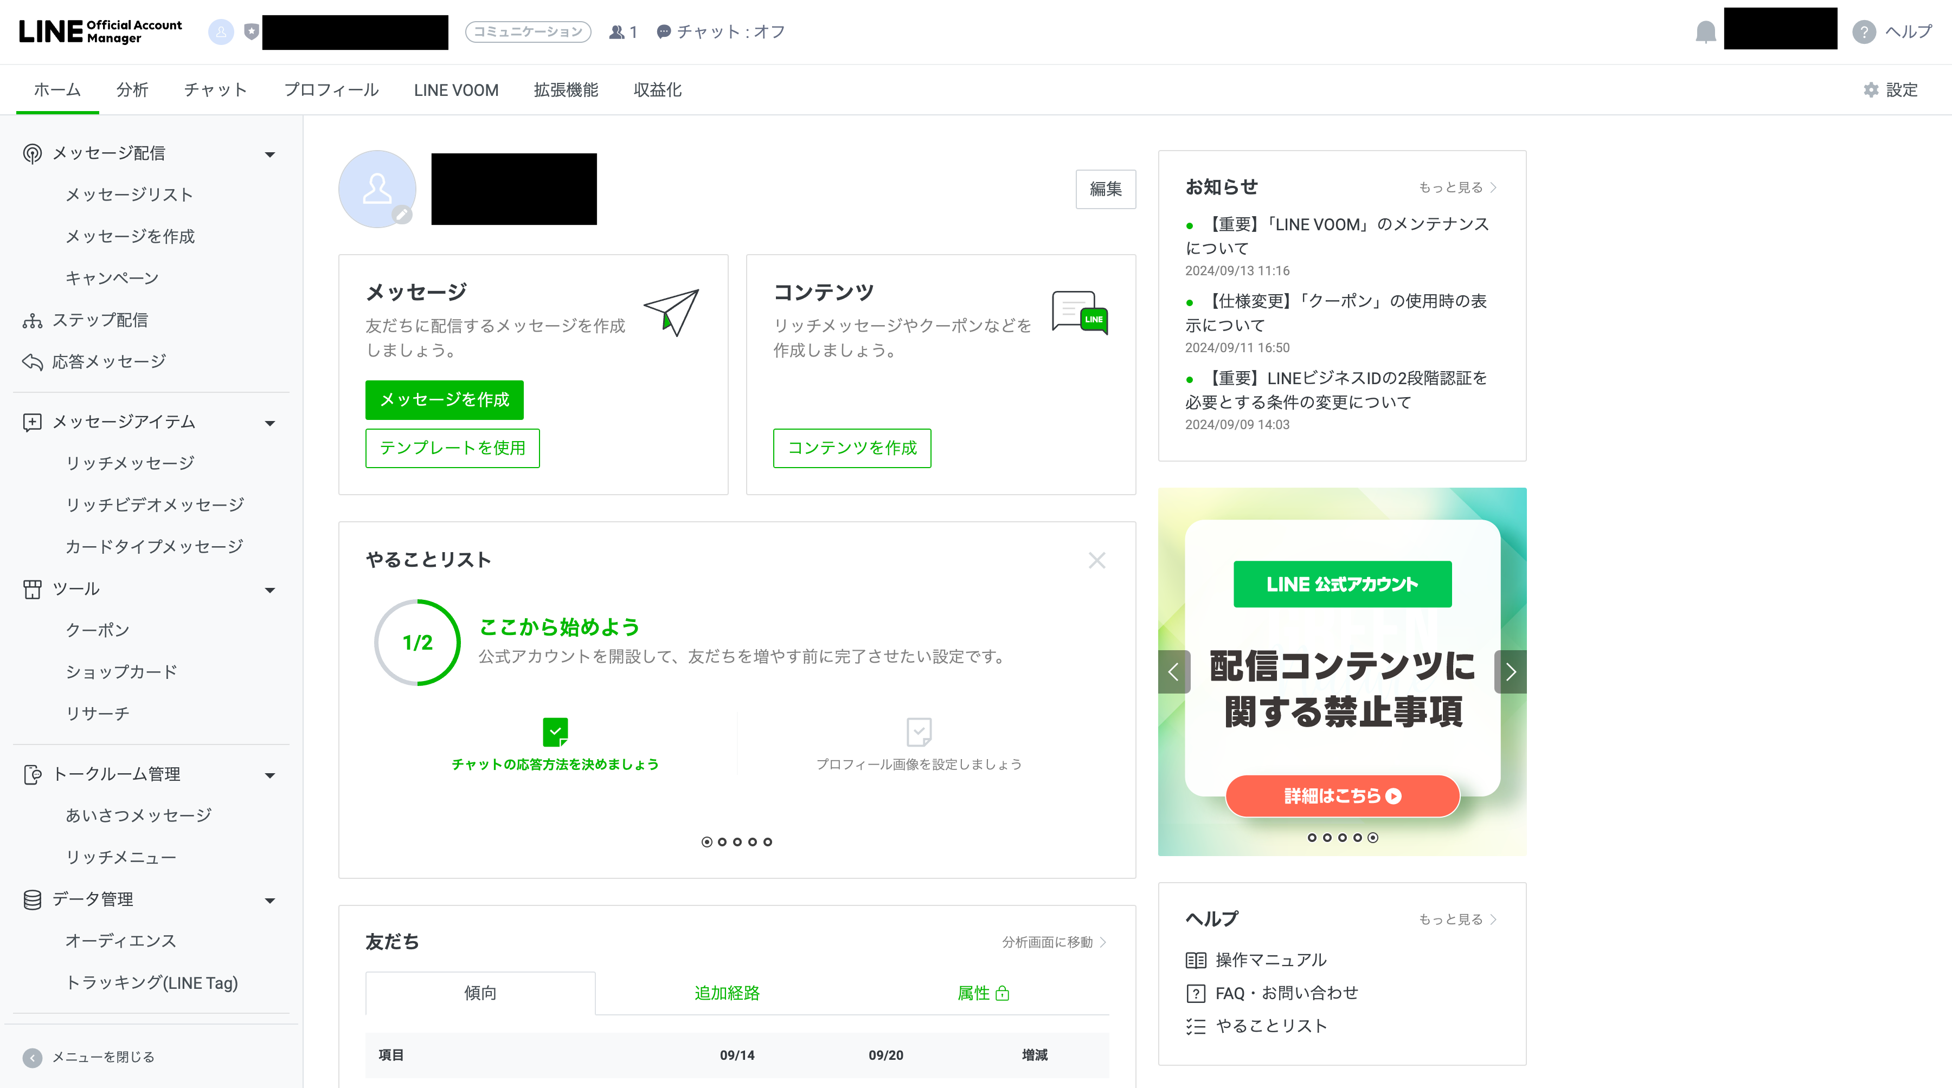This screenshot has width=1952, height=1088.
Task: Check the プロフィール画像を設定しましょう task checkbox
Action: point(919,731)
